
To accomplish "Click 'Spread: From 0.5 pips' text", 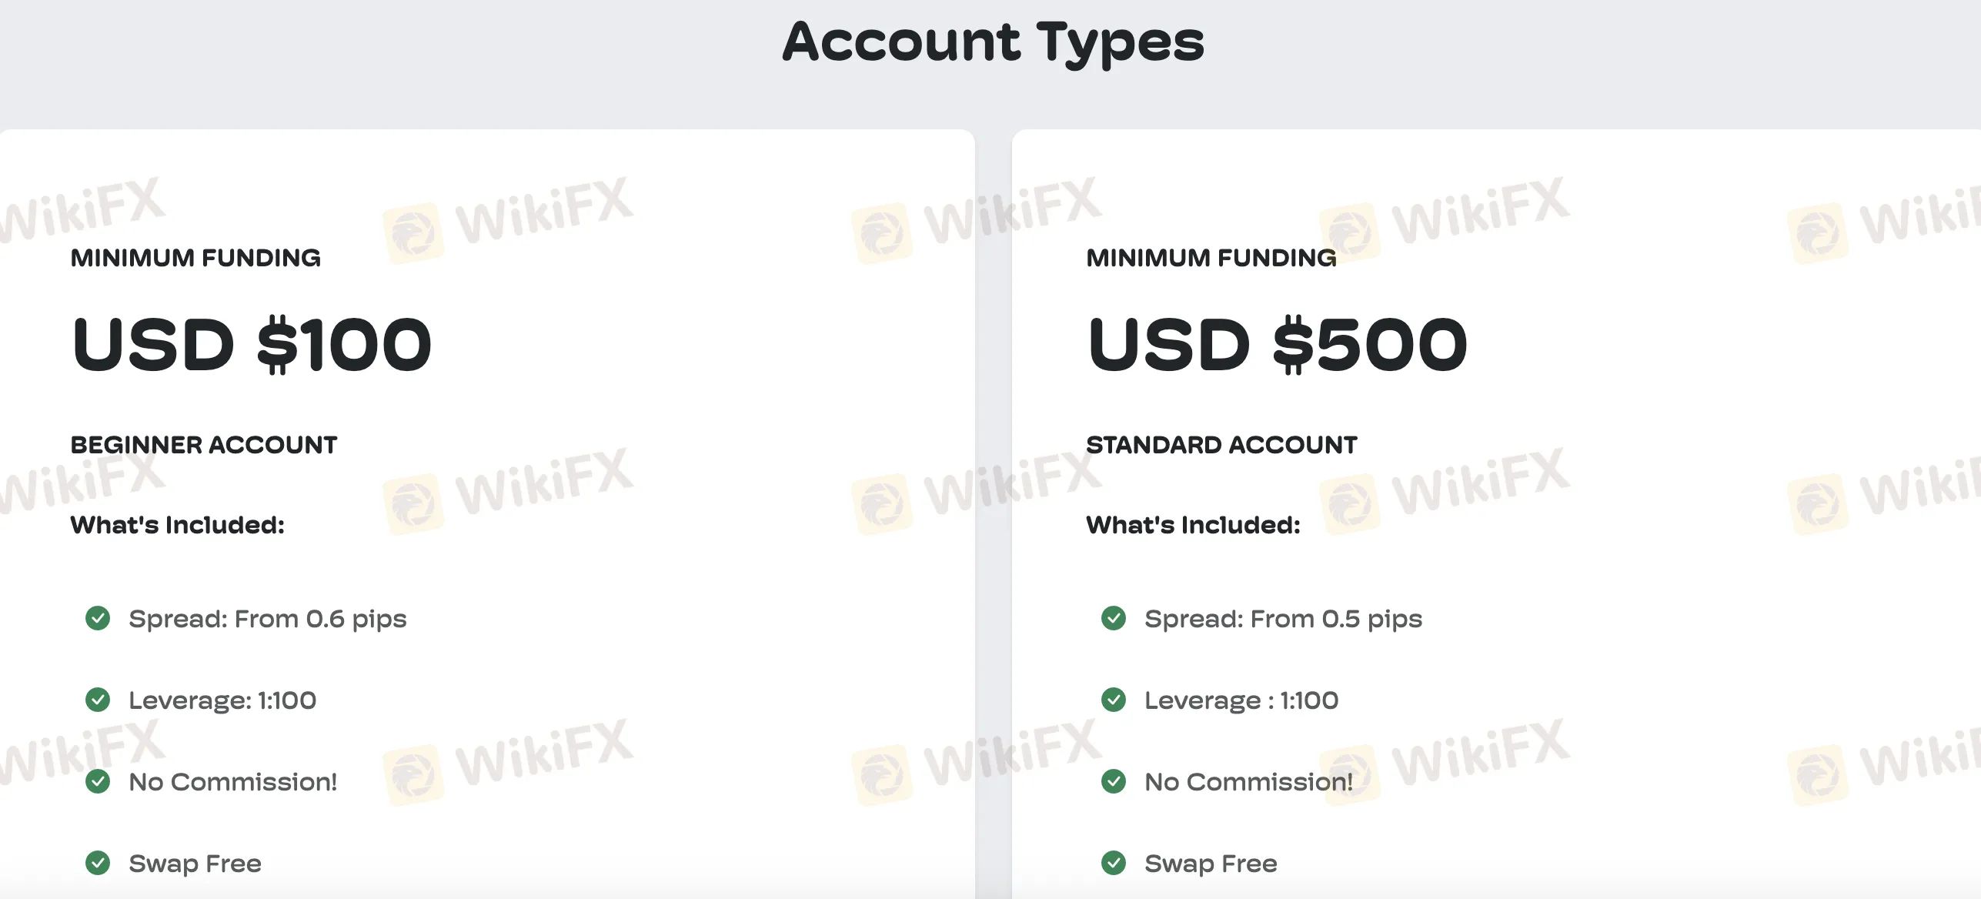I will click(1283, 619).
